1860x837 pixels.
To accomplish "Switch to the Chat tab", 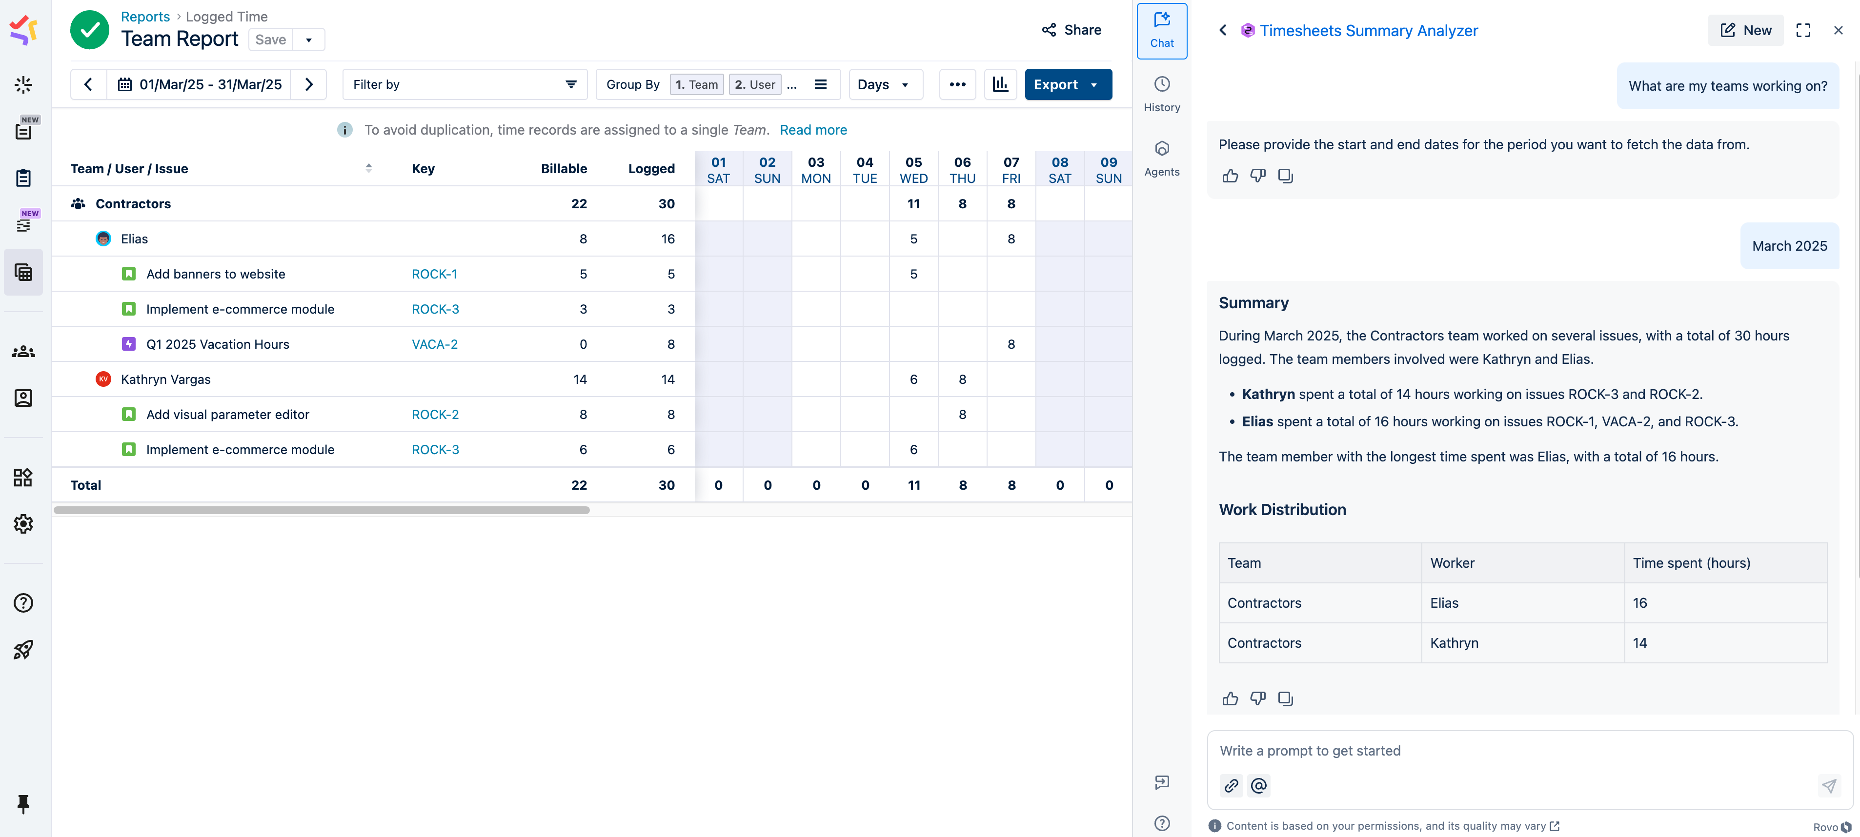I will point(1161,30).
